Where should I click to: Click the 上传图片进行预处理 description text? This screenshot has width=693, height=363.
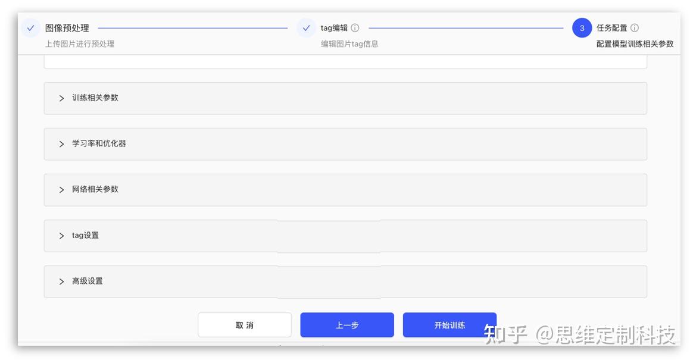coord(80,43)
